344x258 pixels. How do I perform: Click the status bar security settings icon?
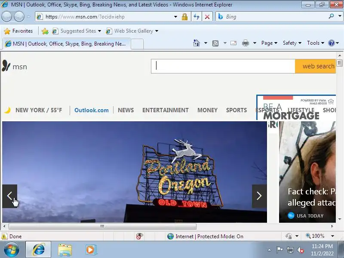point(289,236)
